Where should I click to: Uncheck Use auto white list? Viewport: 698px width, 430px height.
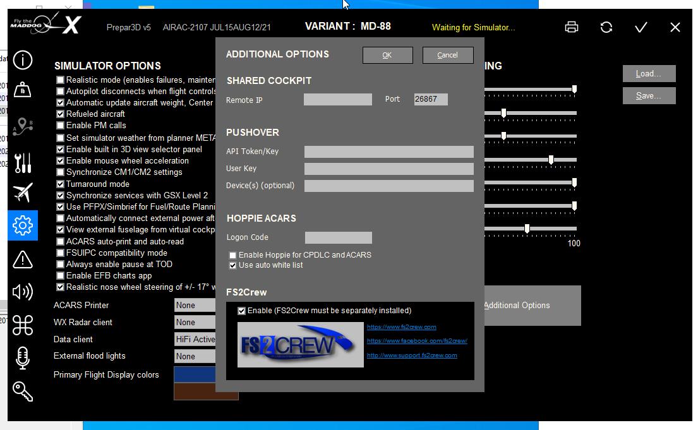coord(233,265)
